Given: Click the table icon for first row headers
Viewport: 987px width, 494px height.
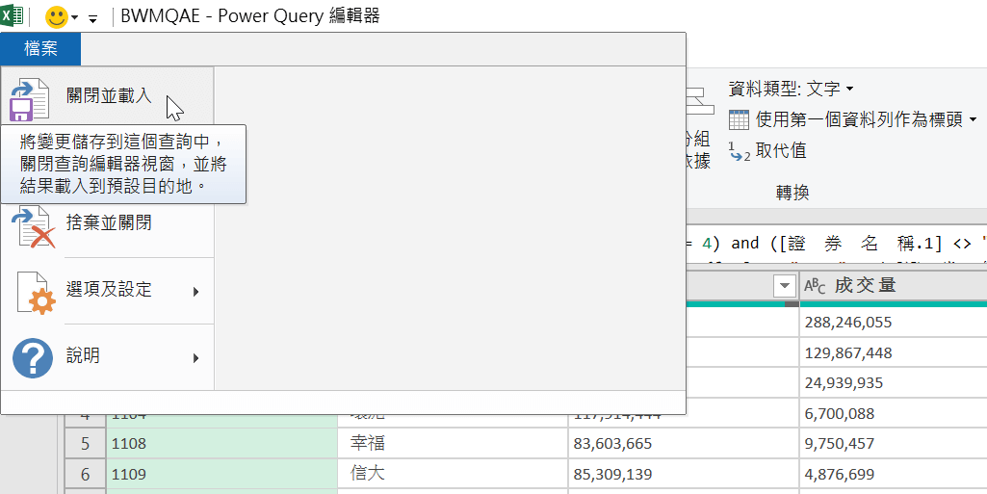Looking at the screenshot, I should click(x=739, y=119).
